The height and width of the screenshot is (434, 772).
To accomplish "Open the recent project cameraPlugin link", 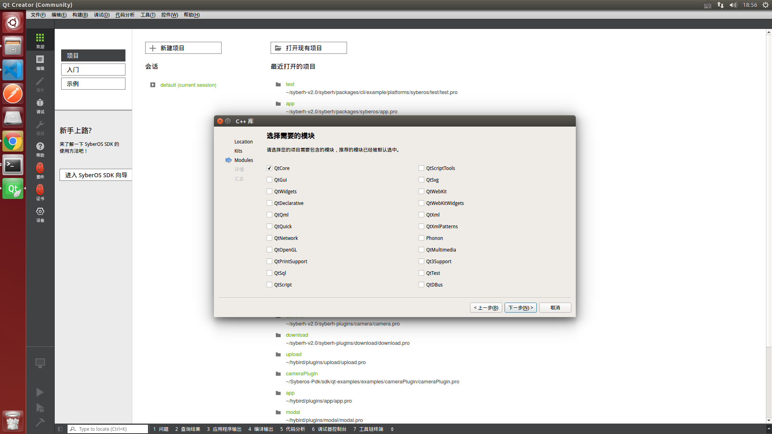I will pyautogui.click(x=302, y=373).
